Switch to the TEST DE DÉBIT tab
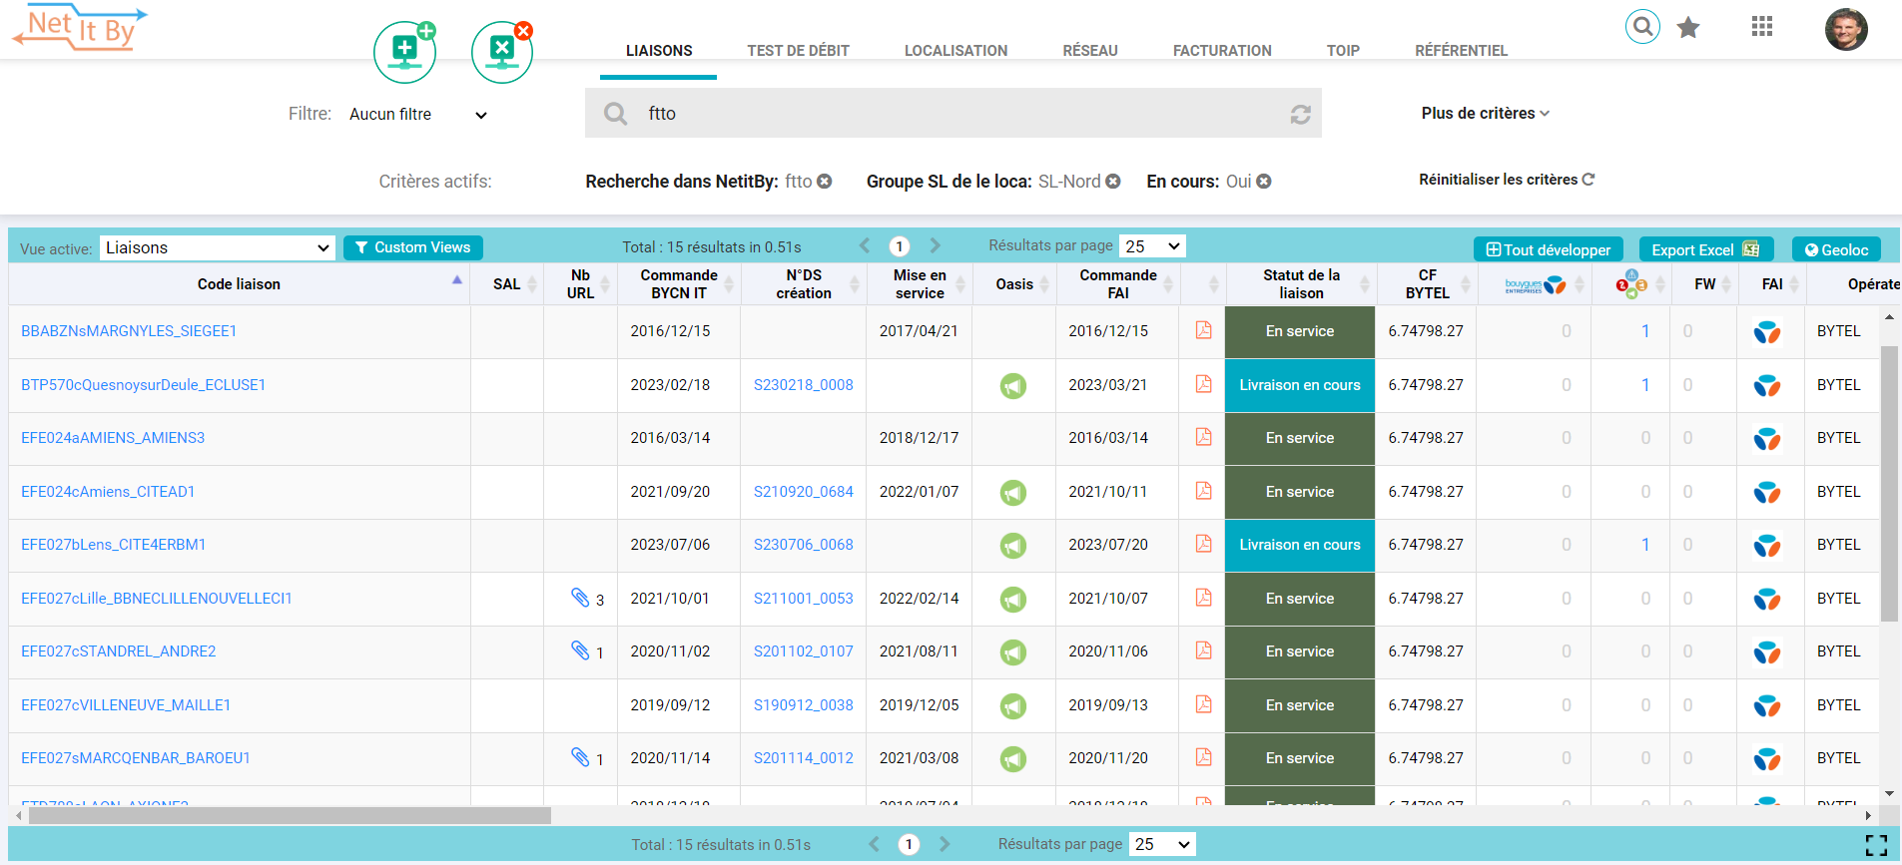Image resolution: width=1902 pixels, height=865 pixels. coord(798,51)
